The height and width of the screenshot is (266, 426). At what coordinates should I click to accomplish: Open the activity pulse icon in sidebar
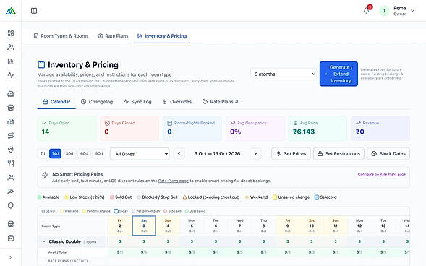(11, 75)
